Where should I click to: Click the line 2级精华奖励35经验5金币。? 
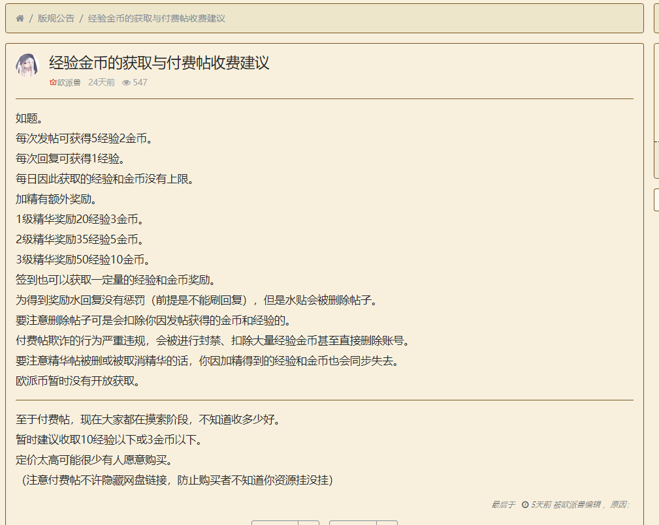[x=80, y=239]
